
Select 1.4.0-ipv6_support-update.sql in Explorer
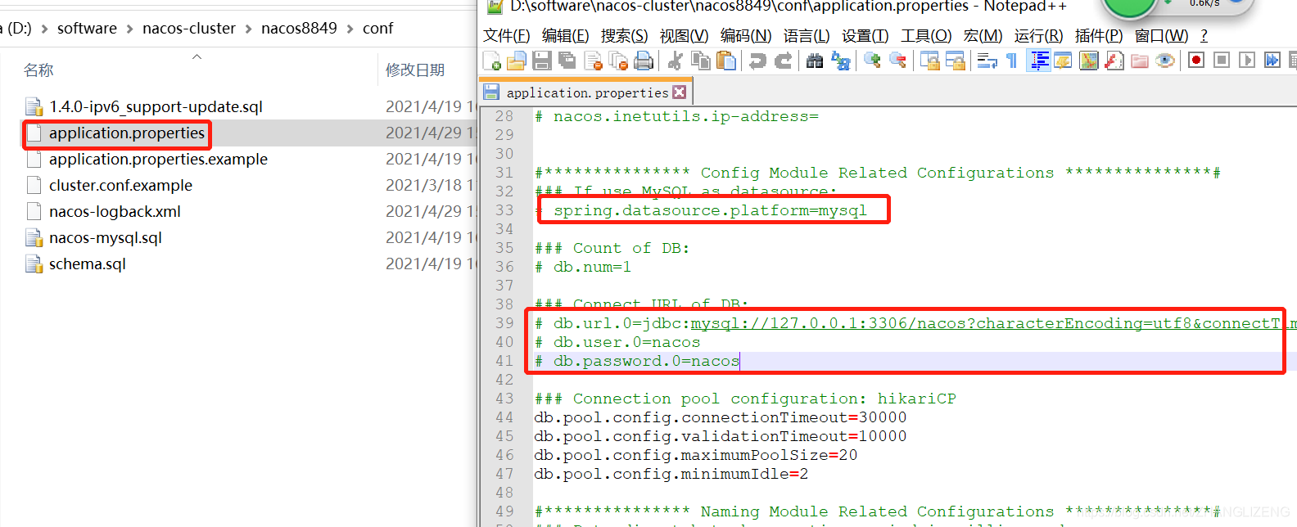coord(156,107)
